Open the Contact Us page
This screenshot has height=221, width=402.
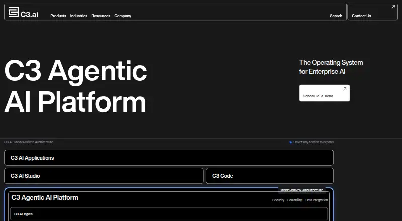click(372, 12)
